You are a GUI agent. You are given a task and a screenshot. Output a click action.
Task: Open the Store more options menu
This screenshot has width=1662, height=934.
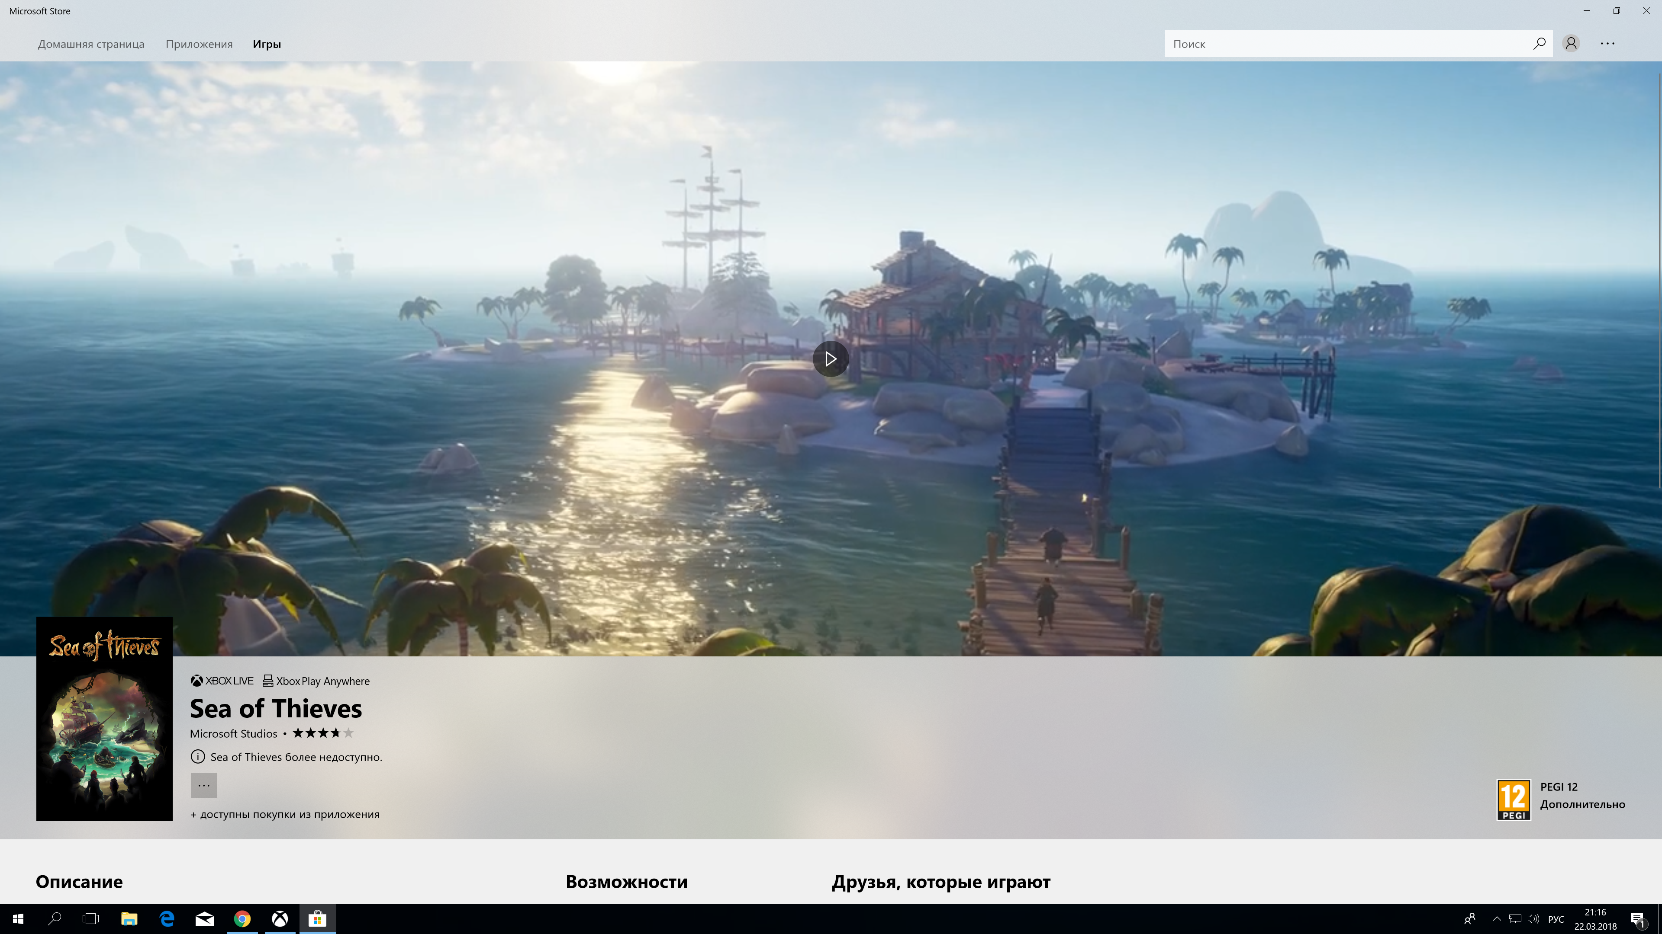(1607, 43)
